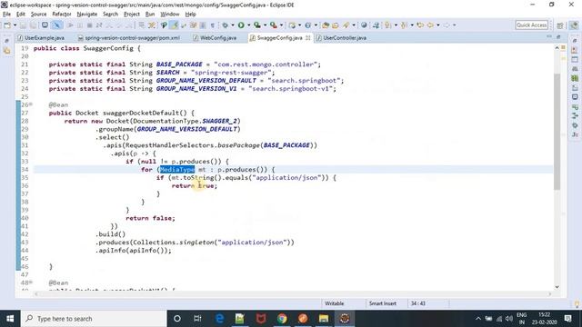Click the editor scroll down arrow

click(557, 287)
